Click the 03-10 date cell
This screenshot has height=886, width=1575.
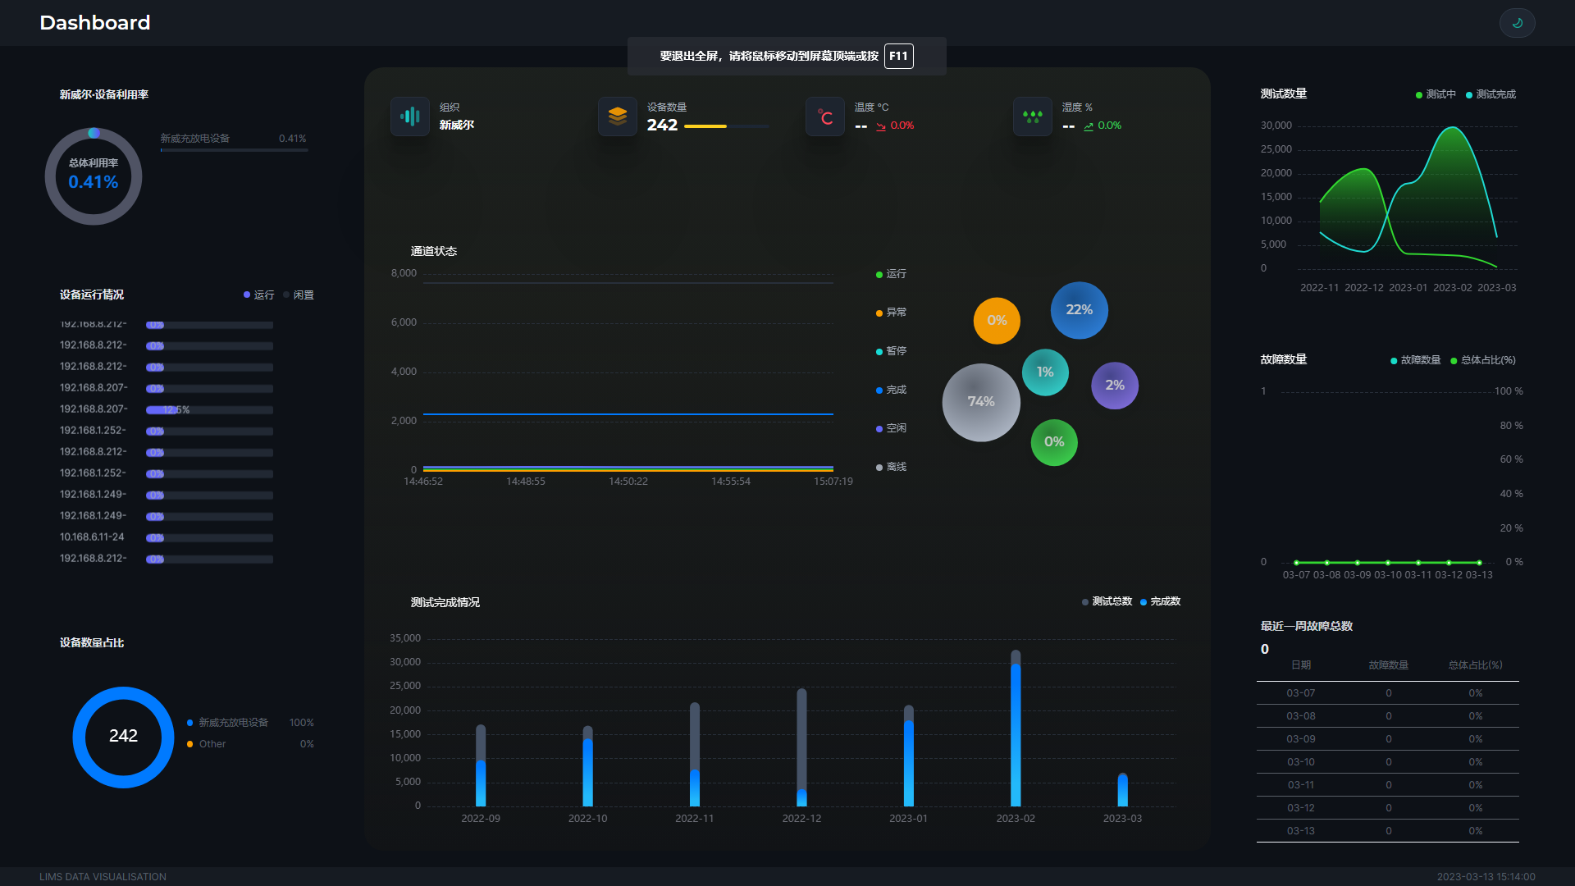1300,762
